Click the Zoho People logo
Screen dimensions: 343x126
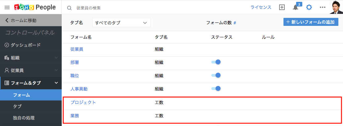pyautogui.click(x=35, y=7)
